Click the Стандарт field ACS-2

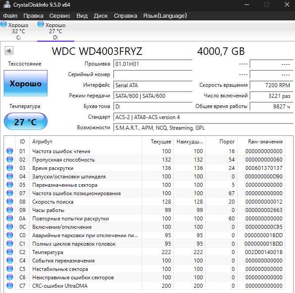(203, 117)
